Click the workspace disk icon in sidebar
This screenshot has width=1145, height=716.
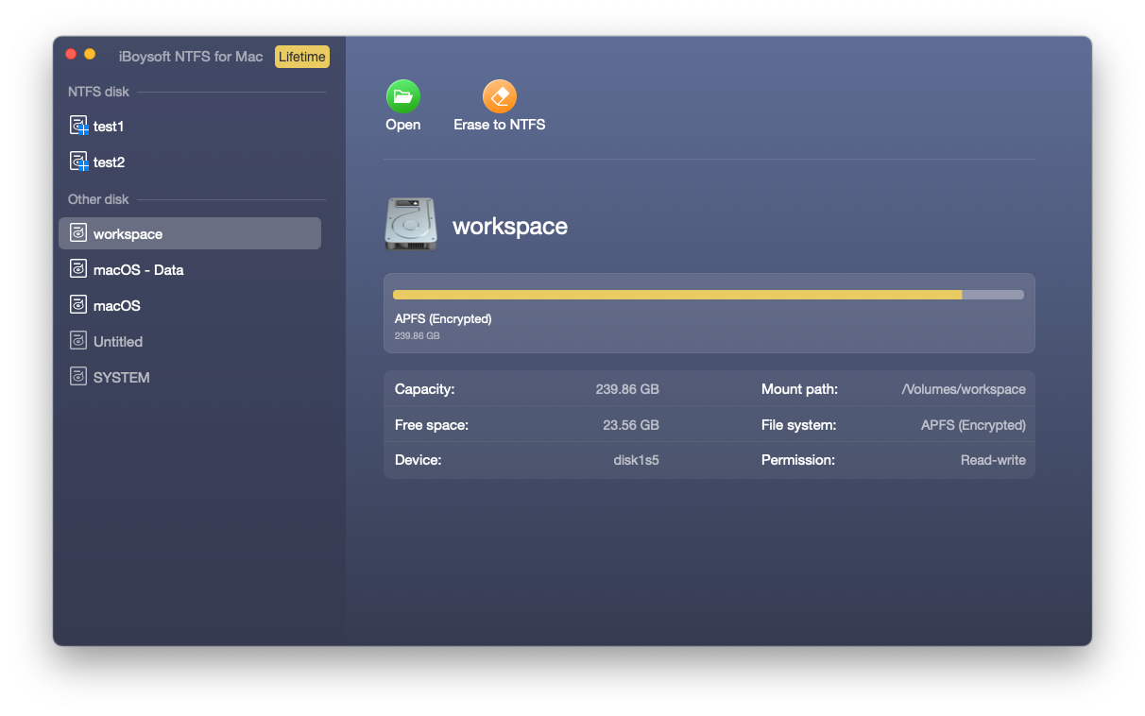coord(78,233)
